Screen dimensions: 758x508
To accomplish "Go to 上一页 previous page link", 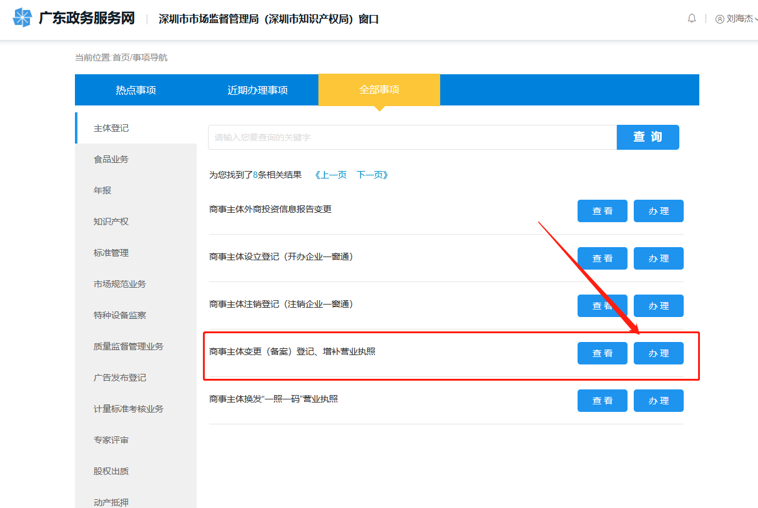I will (x=330, y=175).
